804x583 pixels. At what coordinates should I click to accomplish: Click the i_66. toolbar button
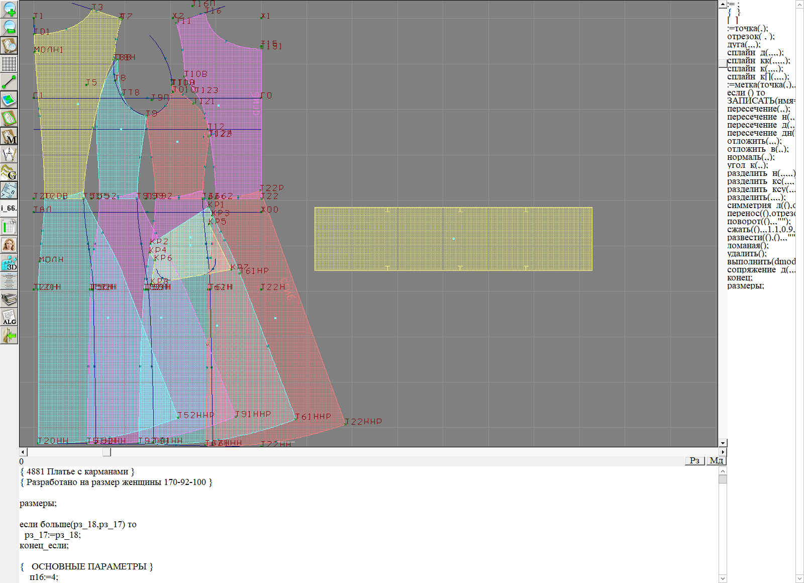pos(9,208)
